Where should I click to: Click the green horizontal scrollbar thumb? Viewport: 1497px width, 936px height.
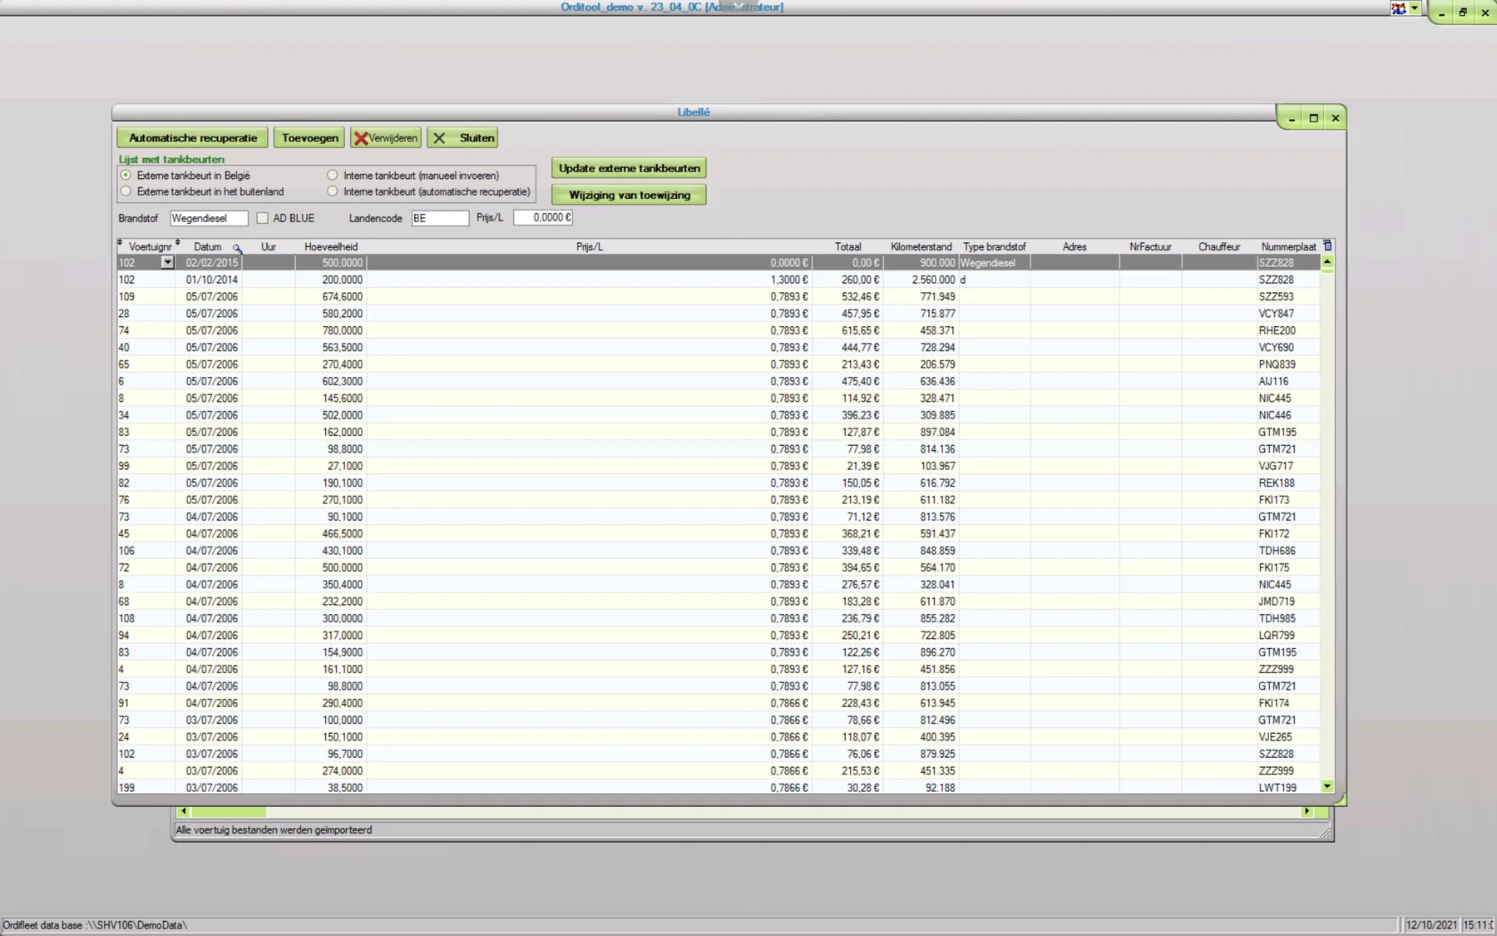tap(228, 811)
